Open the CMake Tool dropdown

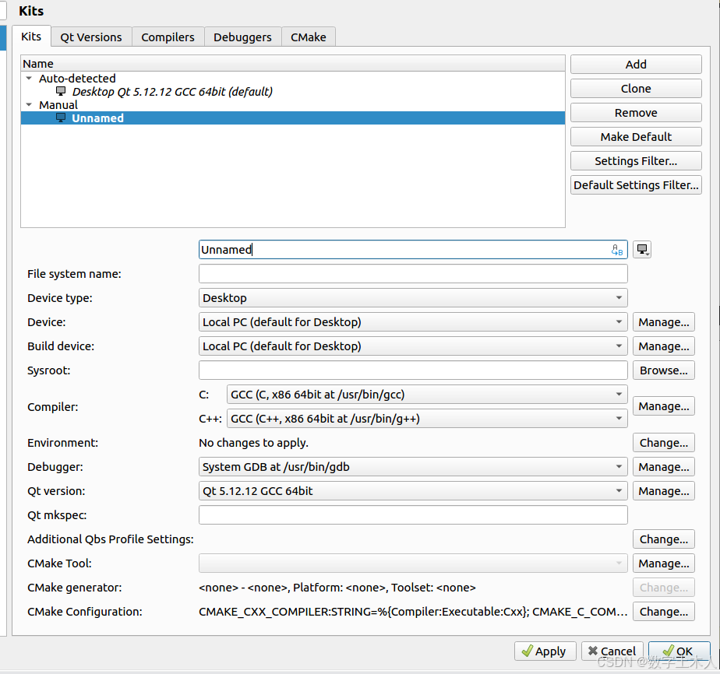(413, 563)
